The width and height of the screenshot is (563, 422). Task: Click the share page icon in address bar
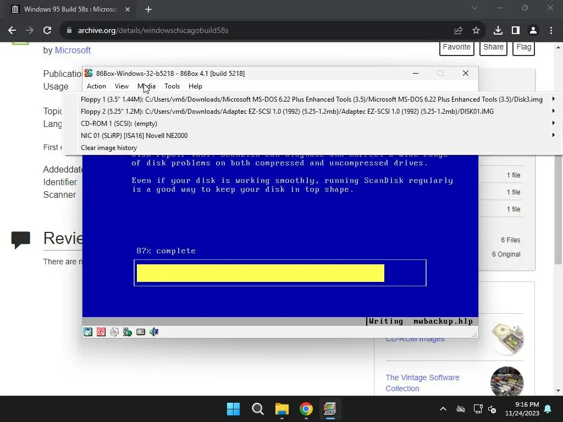click(459, 31)
